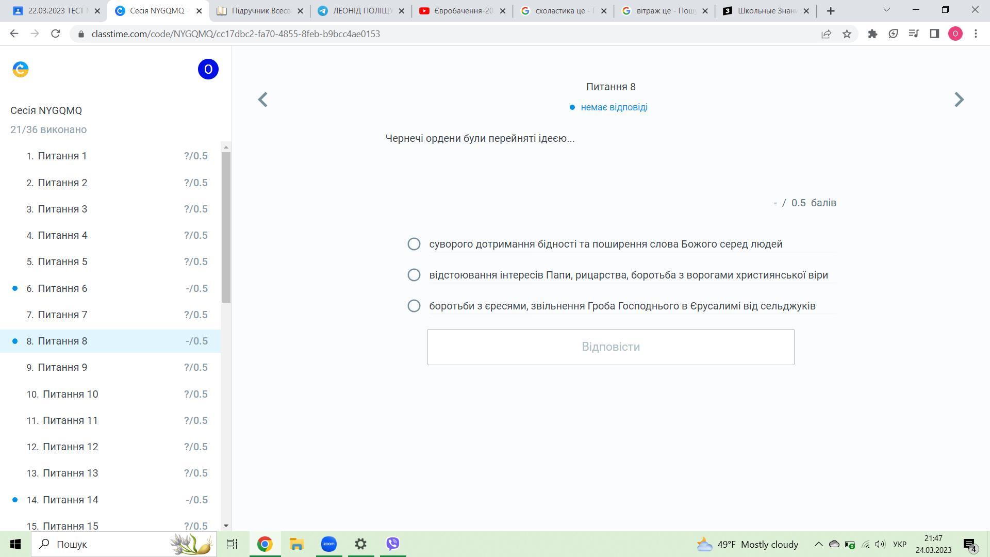
Task: Open the blue user avatar in sidebar
Action: [208, 69]
